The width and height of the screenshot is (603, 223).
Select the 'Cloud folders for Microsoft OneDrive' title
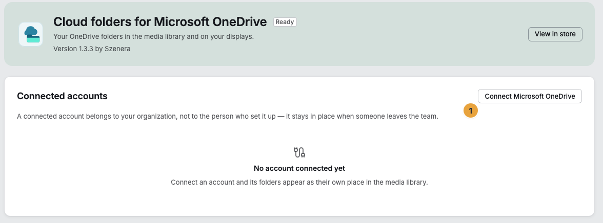pyautogui.click(x=160, y=22)
